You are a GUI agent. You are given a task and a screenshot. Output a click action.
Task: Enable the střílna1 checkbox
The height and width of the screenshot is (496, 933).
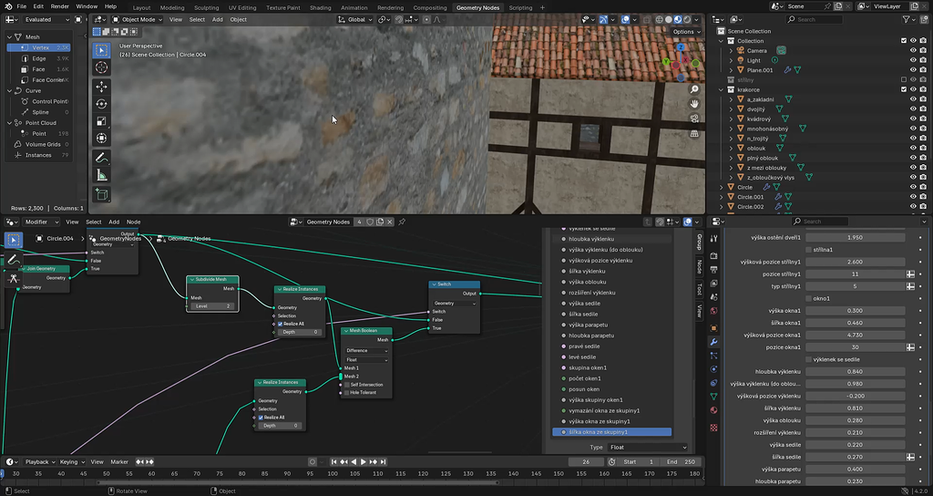coord(809,250)
